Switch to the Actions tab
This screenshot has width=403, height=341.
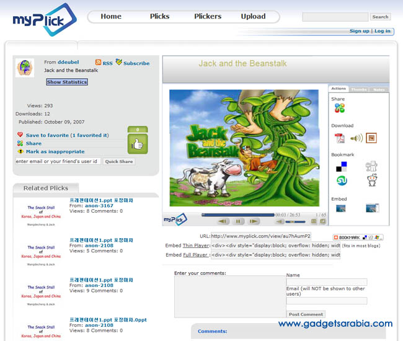tap(339, 89)
